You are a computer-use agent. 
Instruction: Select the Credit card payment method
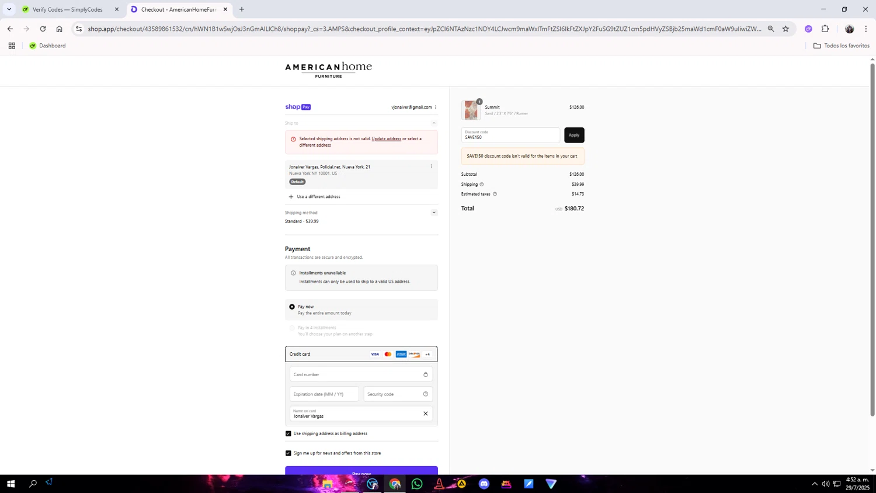tap(361, 354)
